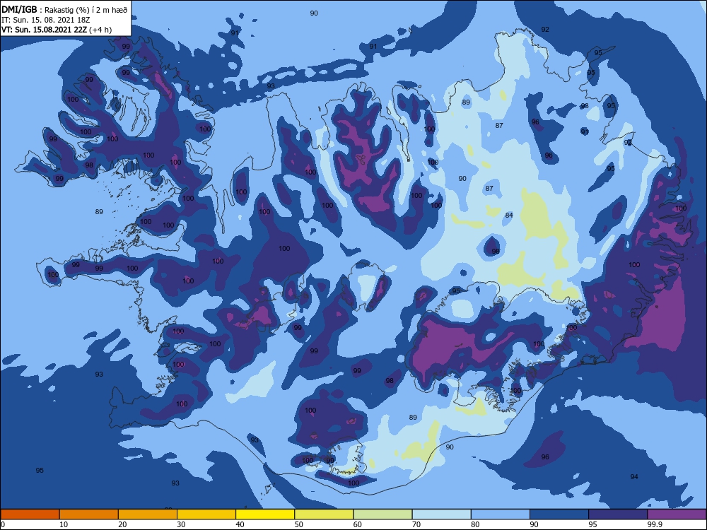Choose the 70–80 pale blue legend swatch
Image resolution: width=707 pixels, height=530 pixels.
[442, 514]
